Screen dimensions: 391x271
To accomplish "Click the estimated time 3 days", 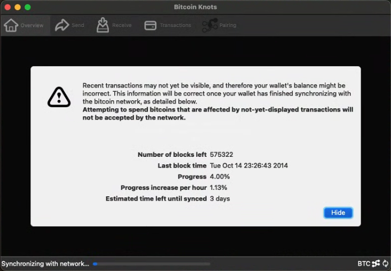I will (220, 199).
